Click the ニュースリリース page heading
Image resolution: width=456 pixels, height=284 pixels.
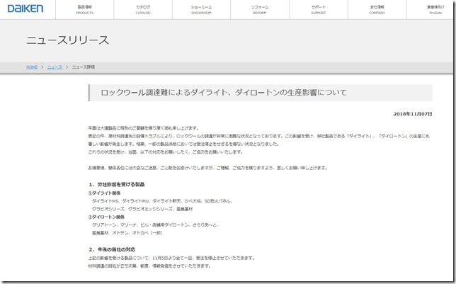coord(67,40)
